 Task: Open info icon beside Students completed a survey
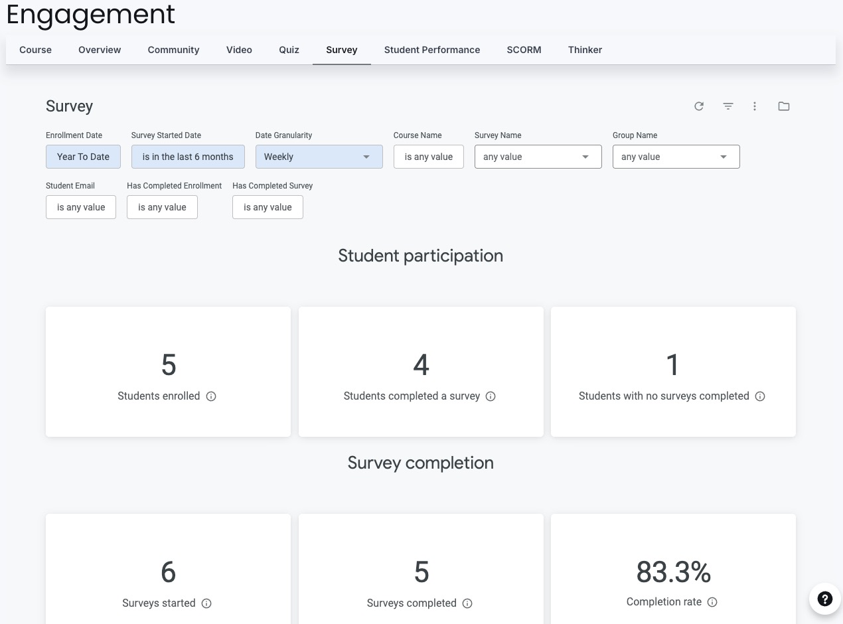[x=490, y=396]
